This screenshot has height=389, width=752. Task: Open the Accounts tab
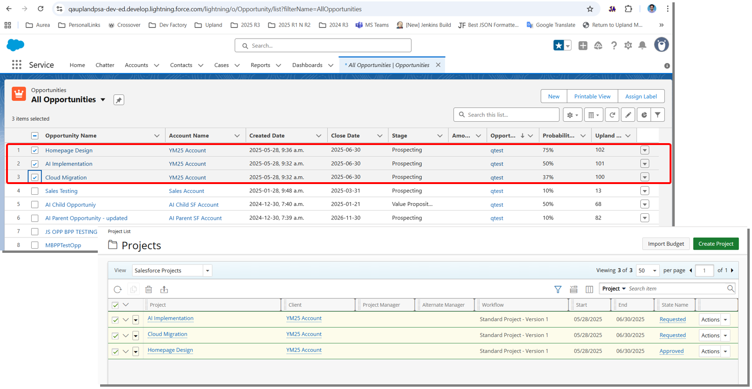click(136, 65)
